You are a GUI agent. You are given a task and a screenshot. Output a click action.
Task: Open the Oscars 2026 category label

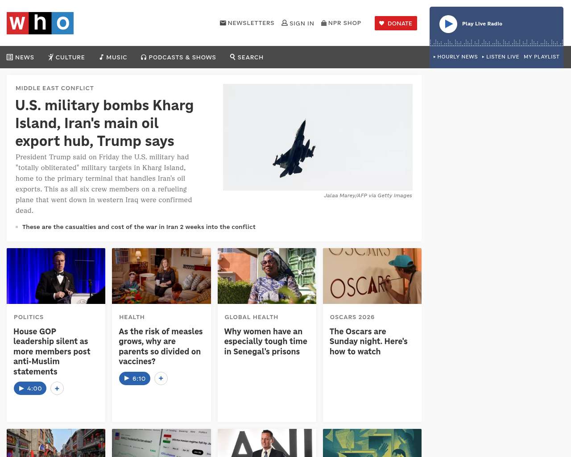pos(352,317)
